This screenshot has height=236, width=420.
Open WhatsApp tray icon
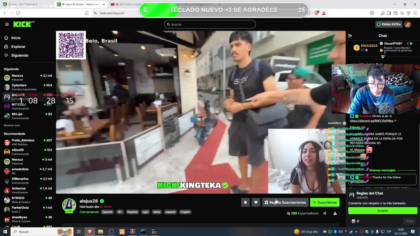pos(330,232)
